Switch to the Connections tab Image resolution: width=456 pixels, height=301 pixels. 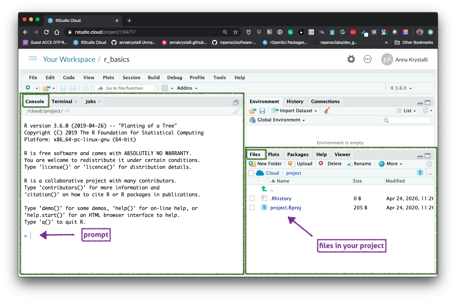coord(325,101)
